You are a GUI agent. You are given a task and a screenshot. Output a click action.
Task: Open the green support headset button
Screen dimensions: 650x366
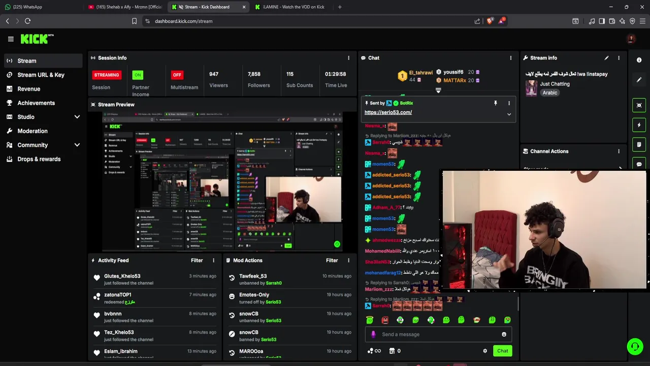coord(635,347)
